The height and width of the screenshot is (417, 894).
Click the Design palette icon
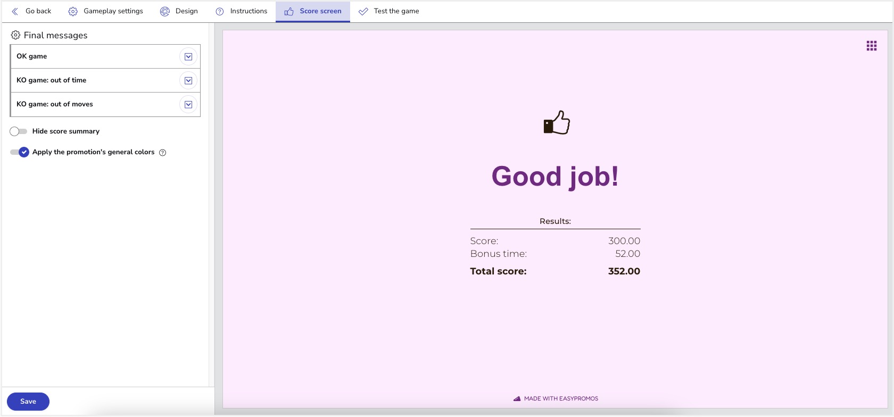[x=165, y=11]
